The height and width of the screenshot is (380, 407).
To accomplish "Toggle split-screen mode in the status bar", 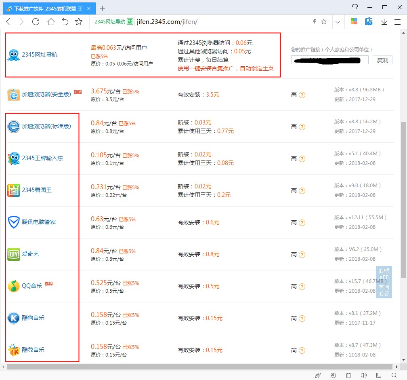I will coord(378,375).
